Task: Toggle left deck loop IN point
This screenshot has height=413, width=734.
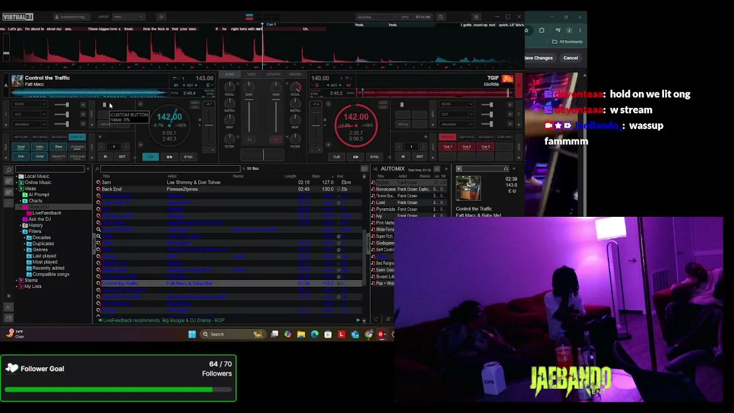Action: click(x=105, y=157)
